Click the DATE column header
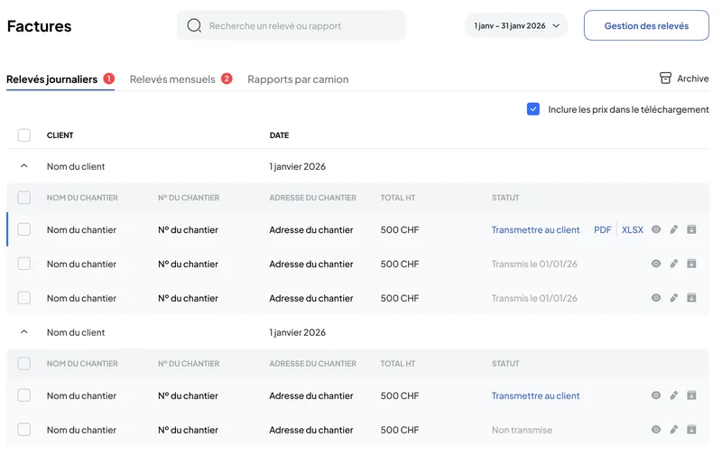 (279, 135)
